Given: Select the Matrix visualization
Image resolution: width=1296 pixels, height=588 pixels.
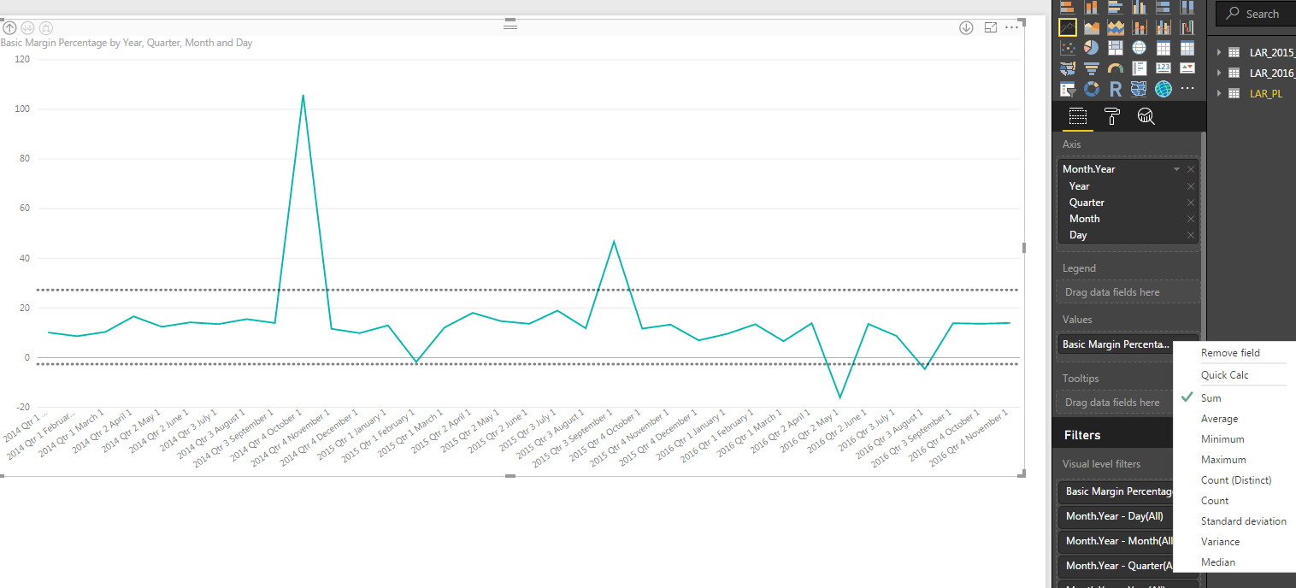Looking at the screenshot, I should 1187,48.
